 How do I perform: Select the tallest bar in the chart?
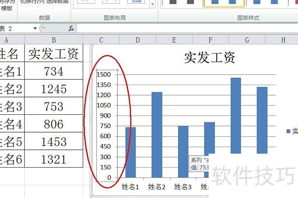pos(236,116)
